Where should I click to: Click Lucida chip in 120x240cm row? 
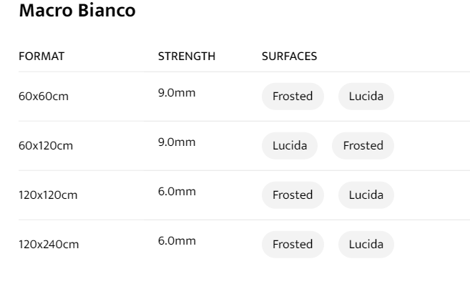click(366, 245)
